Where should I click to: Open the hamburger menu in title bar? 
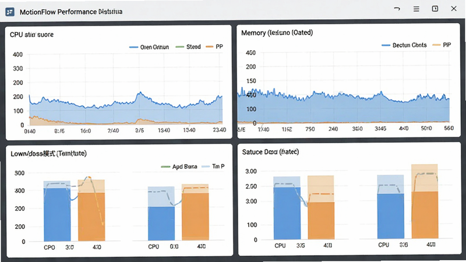pos(416,9)
